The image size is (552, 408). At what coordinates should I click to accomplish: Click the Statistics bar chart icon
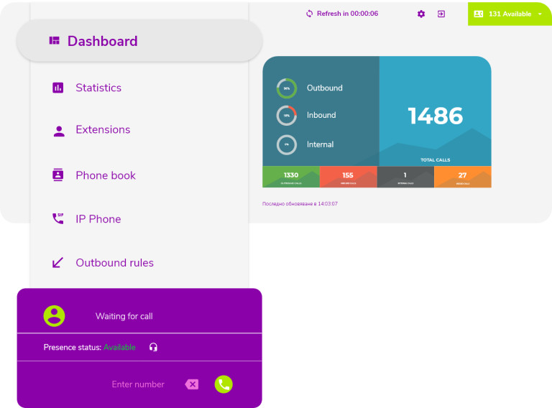(58, 88)
